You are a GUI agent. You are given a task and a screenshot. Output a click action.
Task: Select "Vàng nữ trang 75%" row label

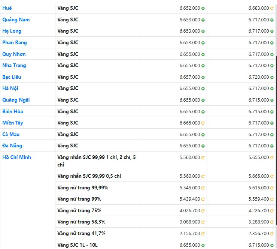tap(79, 211)
